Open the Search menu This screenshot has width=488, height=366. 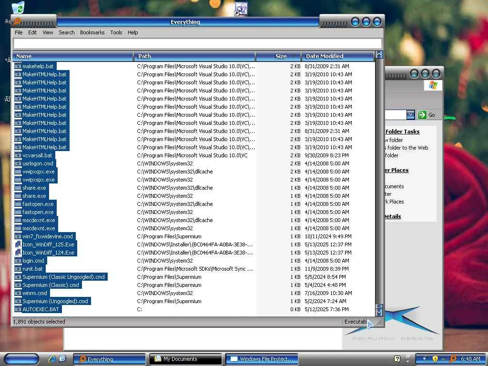point(67,32)
